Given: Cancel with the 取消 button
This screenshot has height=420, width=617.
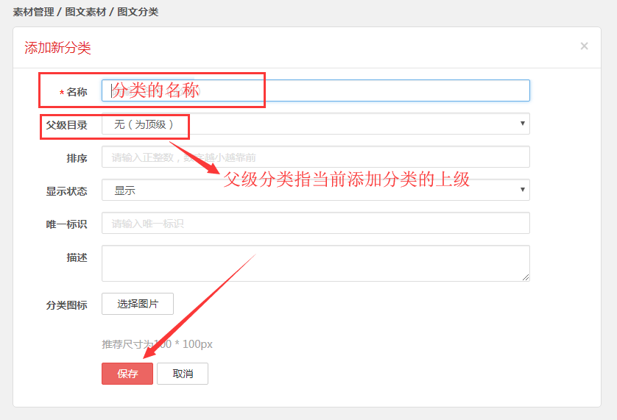Looking at the screenshot, I should click(183, 374).
